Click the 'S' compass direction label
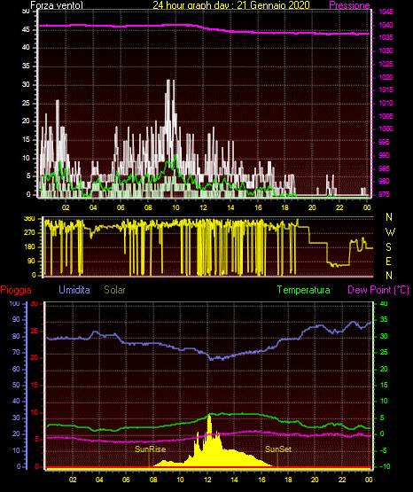This screenshot has width=413, height=492. click(388, 247)
